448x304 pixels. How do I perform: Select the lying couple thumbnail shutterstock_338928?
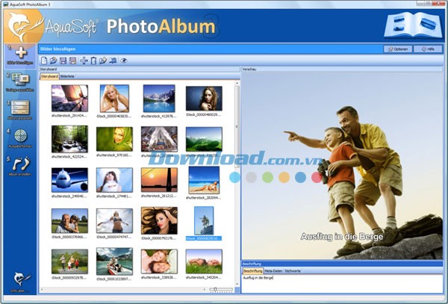pos(159,261)
